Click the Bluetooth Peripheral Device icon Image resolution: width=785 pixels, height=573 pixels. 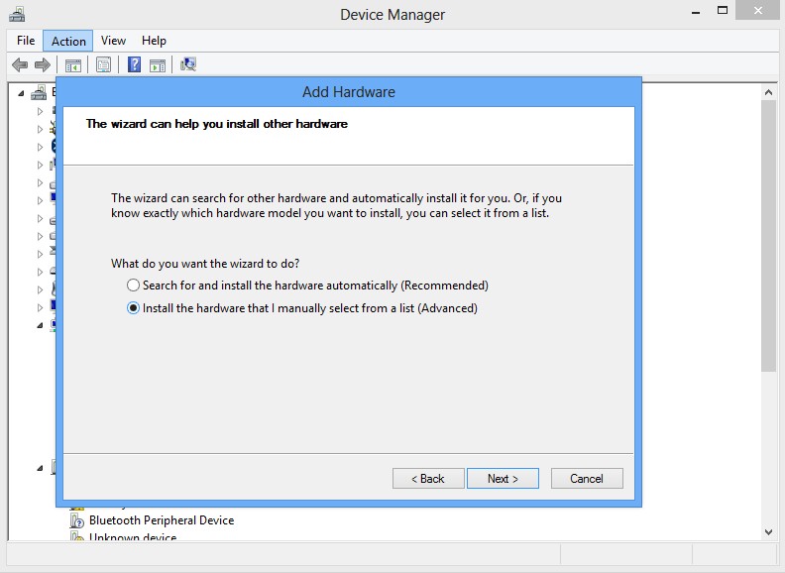tap(76, 520)
